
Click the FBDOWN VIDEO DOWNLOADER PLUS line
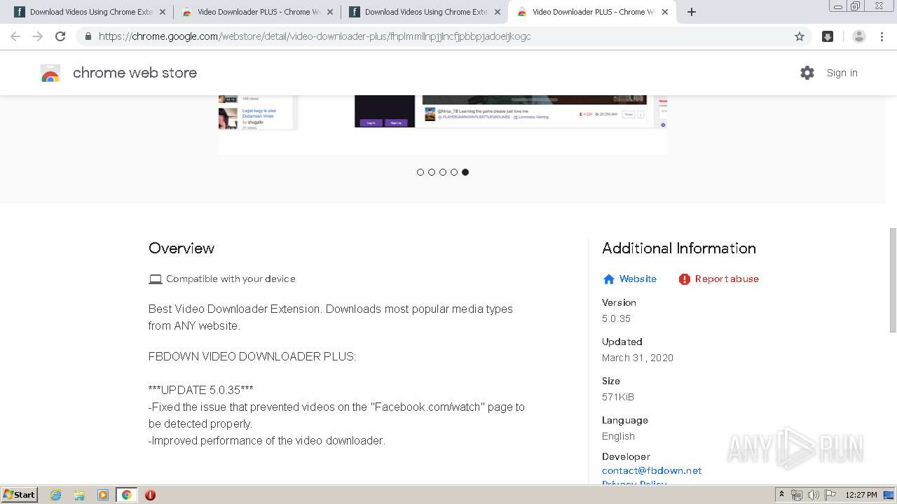coord(252,356)
